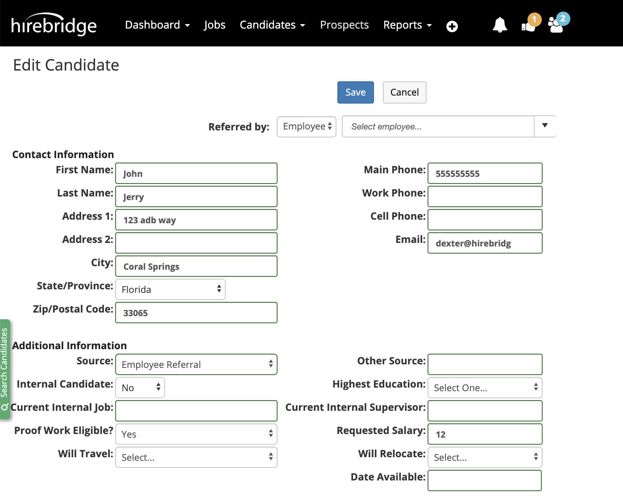This screenshot has width=623, height=501.
Task: Open the Candidates dropdown menu
Action: pos(272,25)
